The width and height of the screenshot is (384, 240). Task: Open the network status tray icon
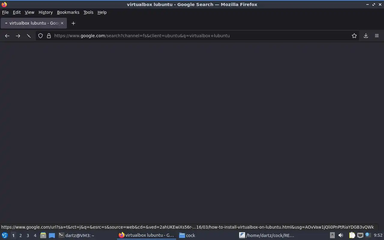(360, 235)
